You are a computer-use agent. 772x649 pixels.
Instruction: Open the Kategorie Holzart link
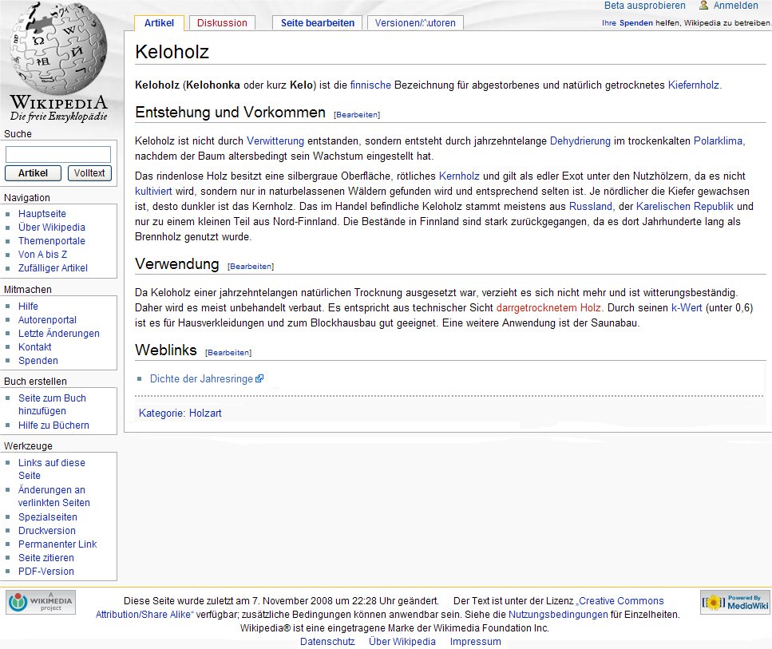205,414
